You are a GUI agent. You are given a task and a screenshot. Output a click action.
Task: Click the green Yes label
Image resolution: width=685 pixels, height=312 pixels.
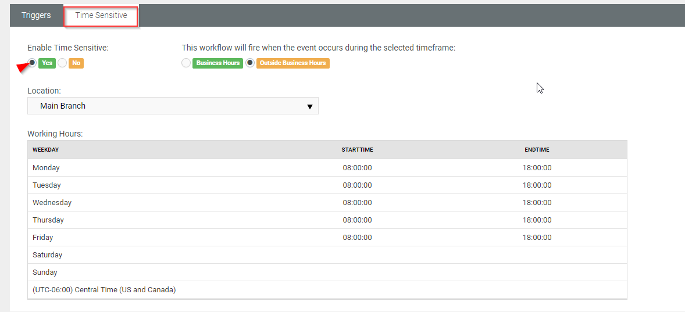47,63
